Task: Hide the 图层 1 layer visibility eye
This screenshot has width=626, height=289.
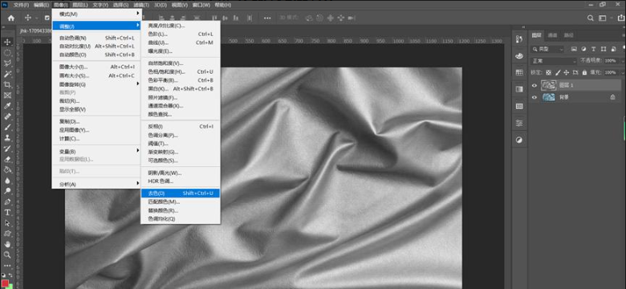Action: click(x=535, y=85)
